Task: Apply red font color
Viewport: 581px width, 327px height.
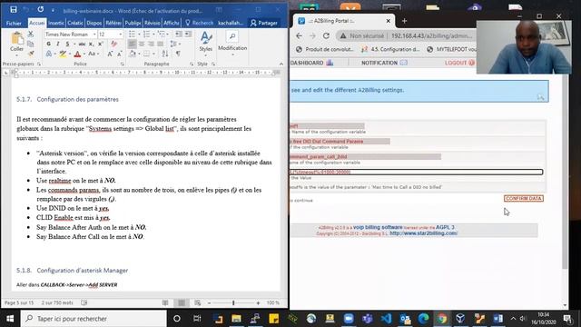Action: coord(77,54)
